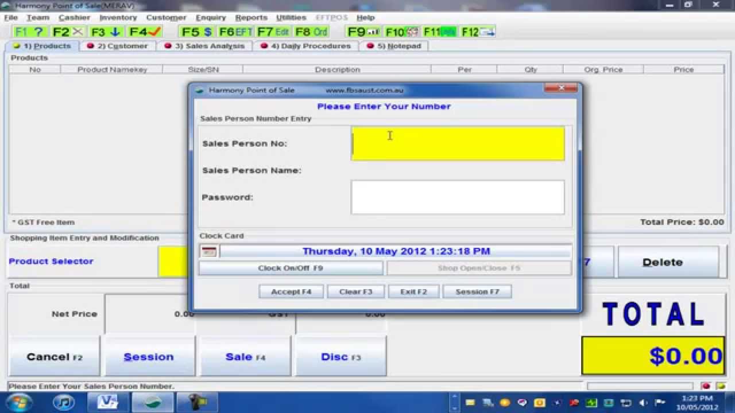Open the Enquiry menu

211,17
